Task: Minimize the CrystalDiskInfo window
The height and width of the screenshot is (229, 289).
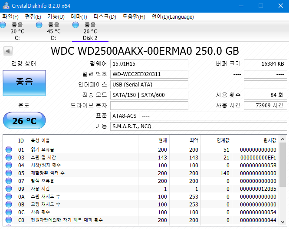Action: pyautogui.click(x=241, y=6)
